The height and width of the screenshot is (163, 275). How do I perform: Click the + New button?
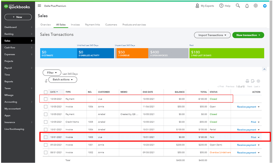click(x=18, y=17)
